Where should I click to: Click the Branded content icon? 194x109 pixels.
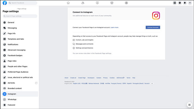point(5,88)
